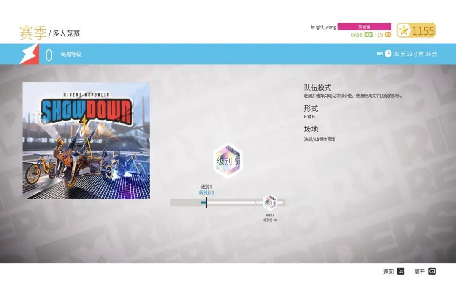Click the 场地 heading
This screenshot has height=285, width=456.
click(311, 129)
